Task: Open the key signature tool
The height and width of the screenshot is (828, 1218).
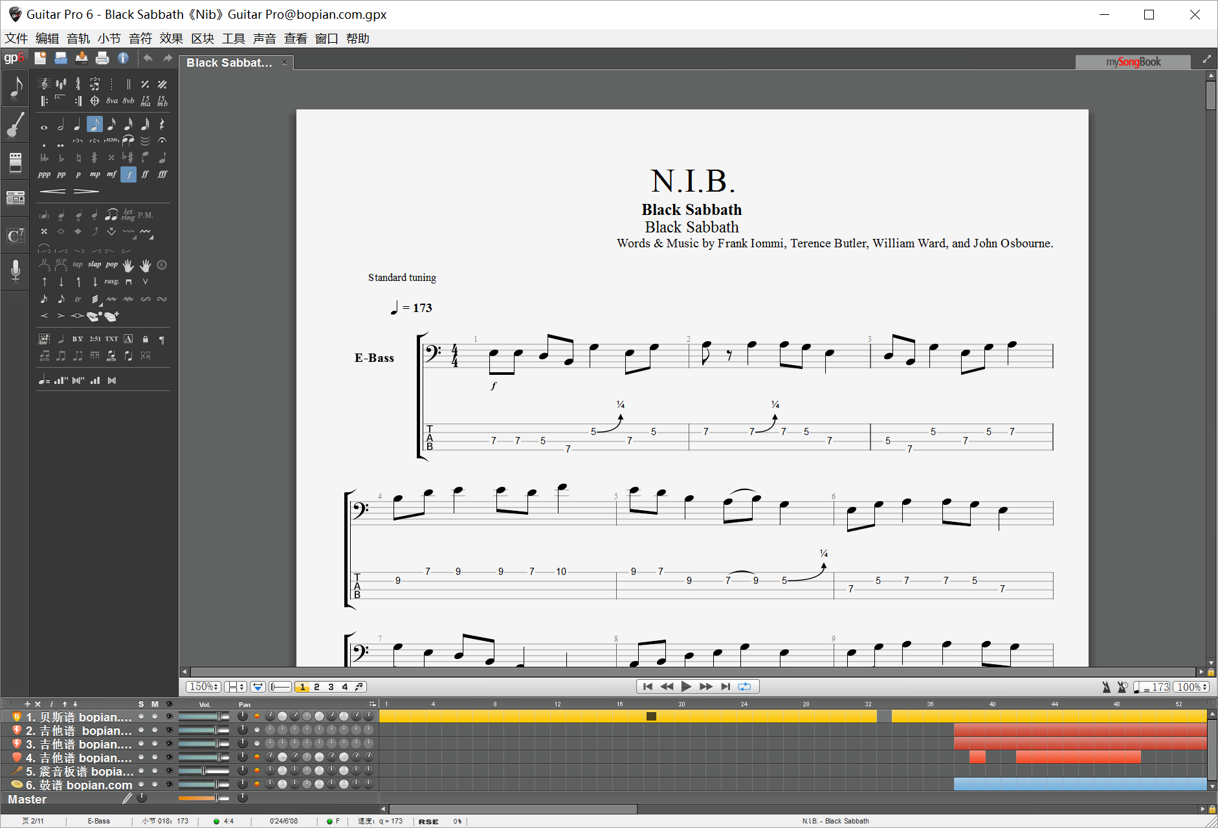Action: tap(61, 84)
